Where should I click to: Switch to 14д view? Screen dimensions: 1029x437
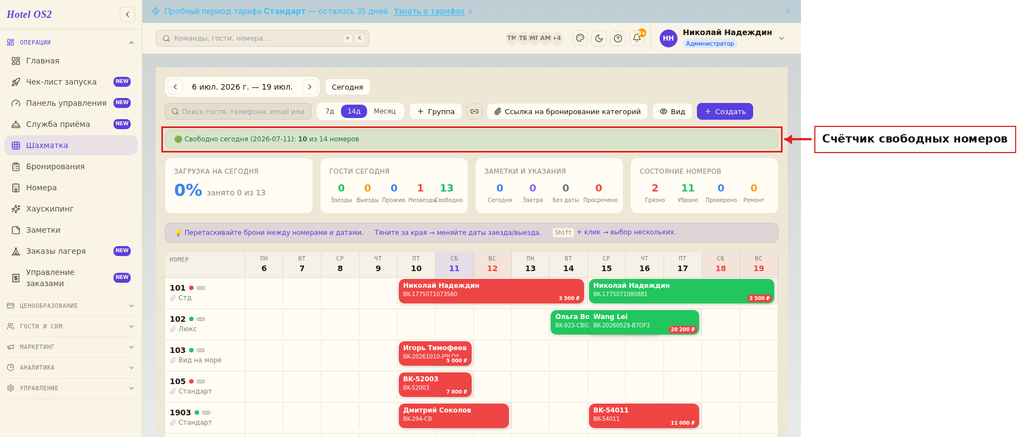(x=354, y=111)
